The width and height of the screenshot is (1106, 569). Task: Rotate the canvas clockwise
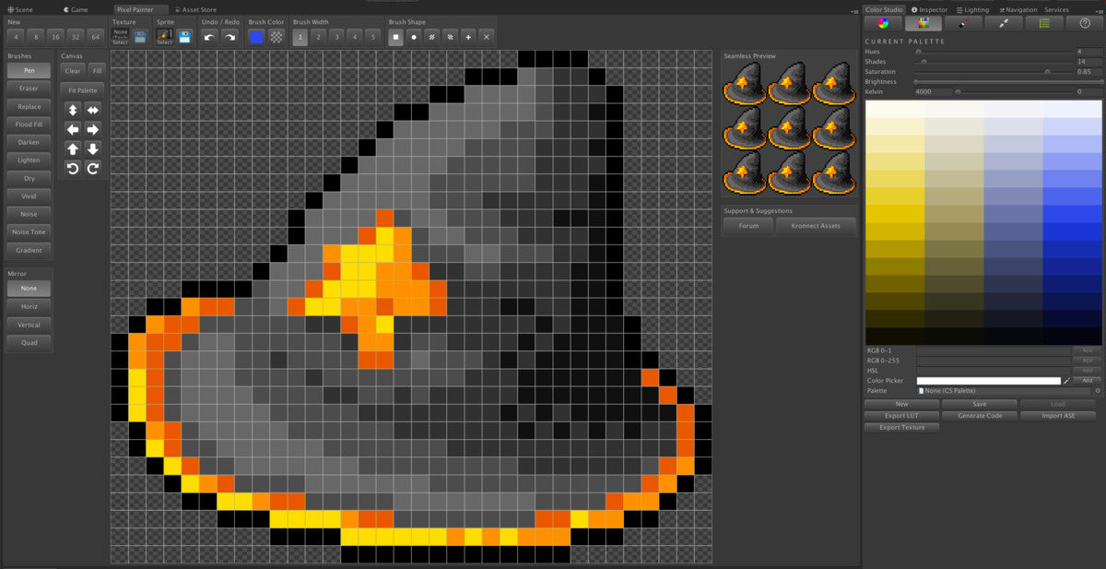point(92,168)
